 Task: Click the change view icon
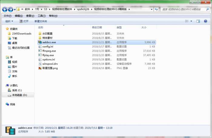tap(187, 21)
